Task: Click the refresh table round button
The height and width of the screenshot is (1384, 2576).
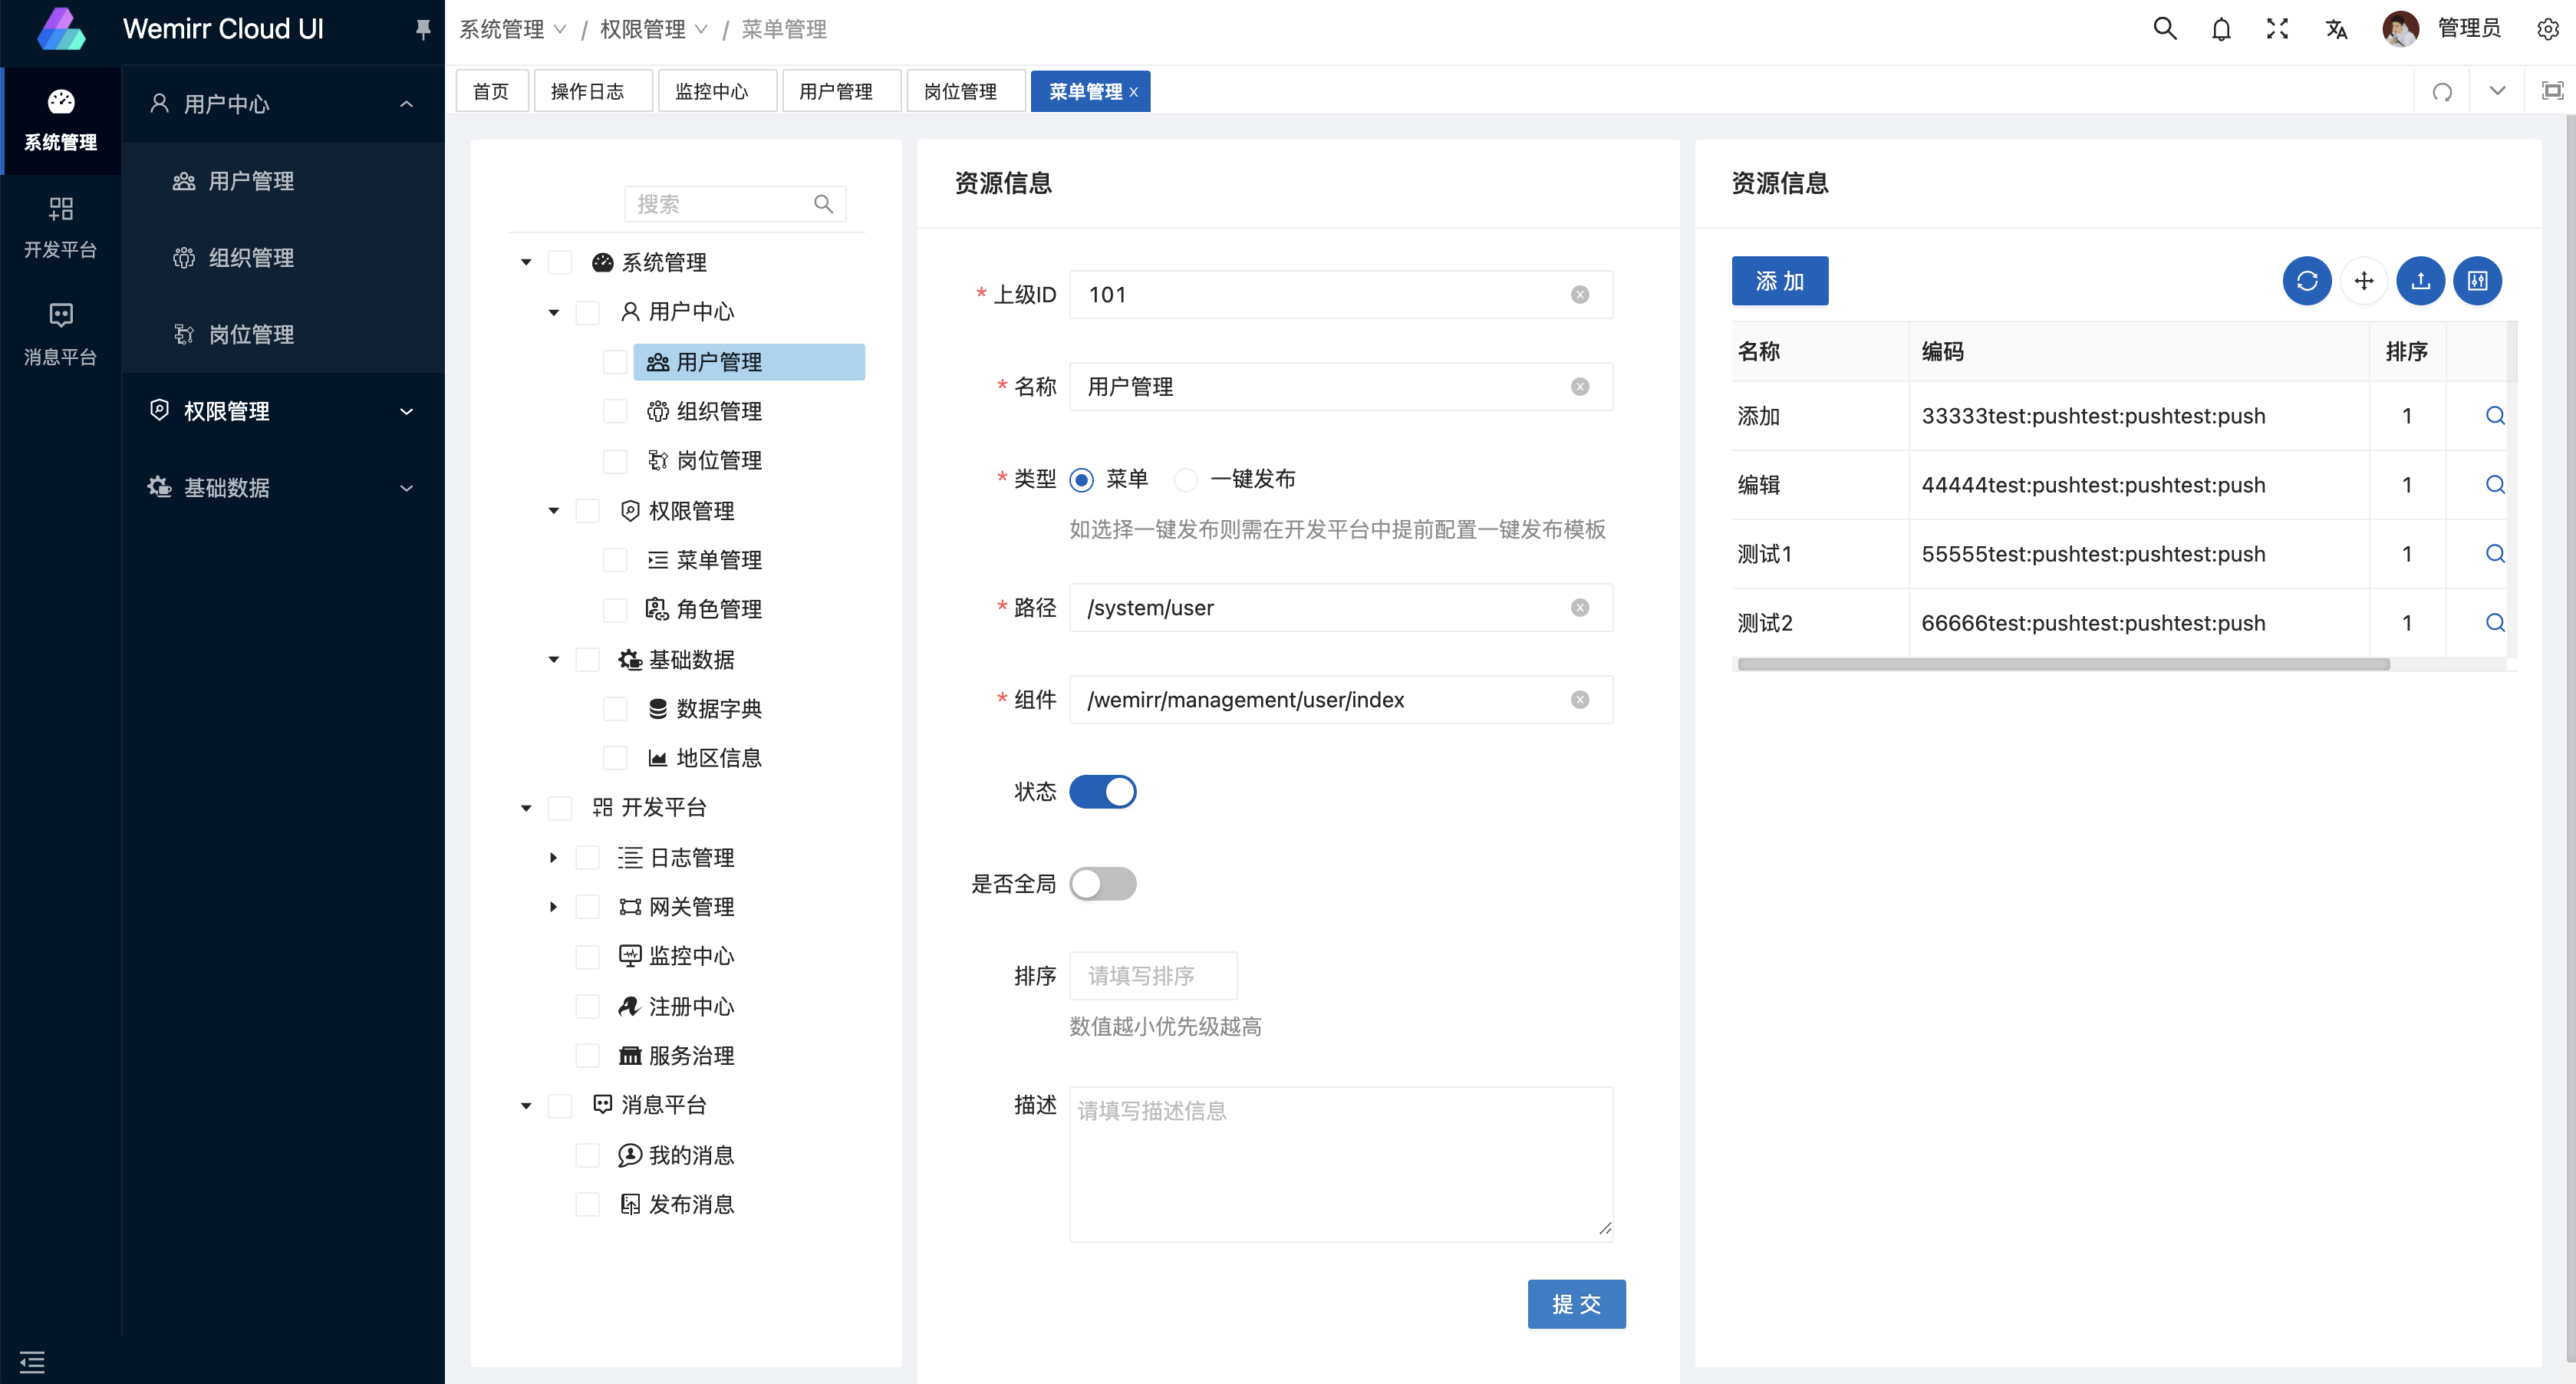Action: click(2306, 281)
